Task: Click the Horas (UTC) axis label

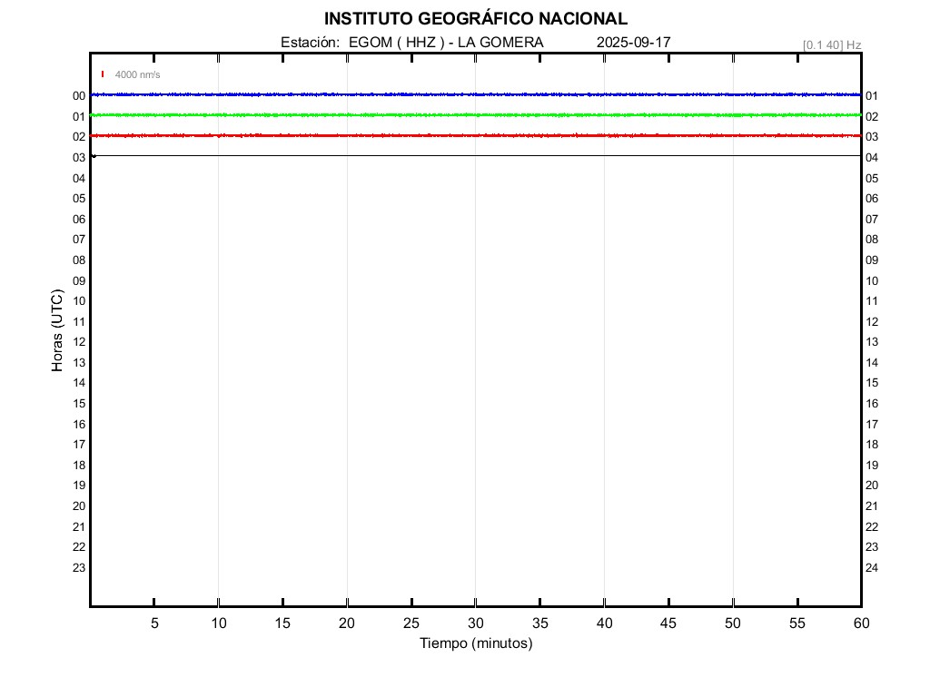Action: click(x=57, y=330)
